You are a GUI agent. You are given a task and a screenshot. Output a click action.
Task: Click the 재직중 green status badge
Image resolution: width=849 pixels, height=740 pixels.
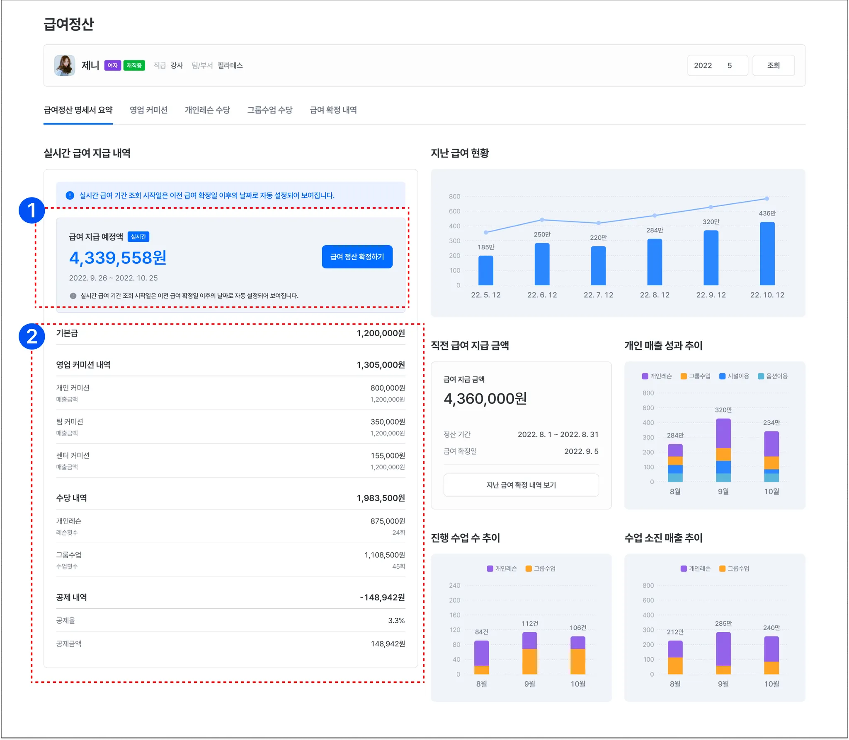click(x=134, y=65)
